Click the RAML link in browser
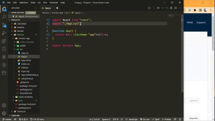Viewport: 215px width, 121px height. (x=190, y=23)
